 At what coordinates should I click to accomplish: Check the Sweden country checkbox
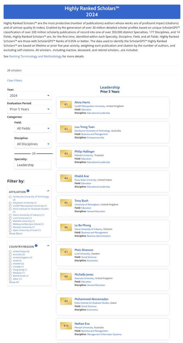point(10,264)
